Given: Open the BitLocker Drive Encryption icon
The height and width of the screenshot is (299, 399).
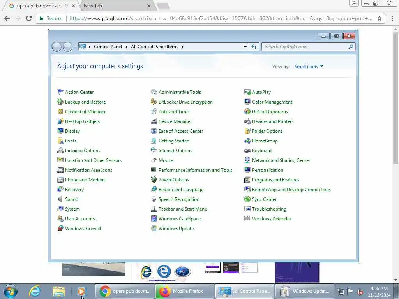Looking at the screenshot, I should (154, 102).
